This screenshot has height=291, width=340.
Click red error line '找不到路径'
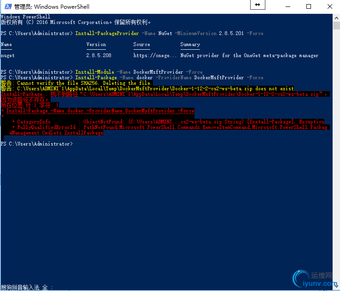click(165, 94)
